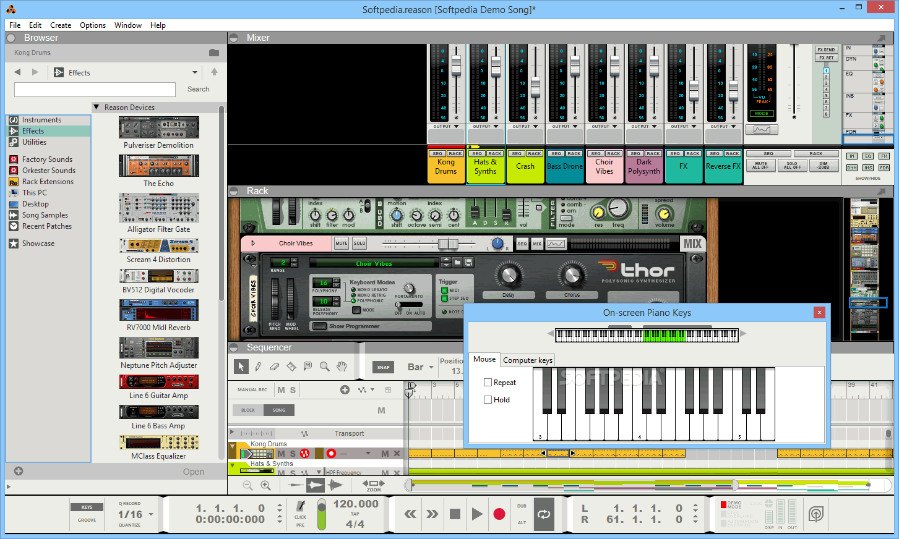Image resolution: width=899 pixels, height=539 pixels.
Task: Stop playback with the Stop button
Action: tap(455, 514)
